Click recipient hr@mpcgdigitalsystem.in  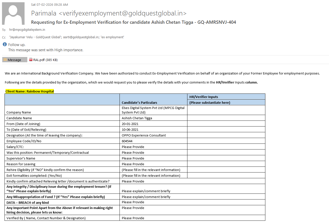point(27,29)
